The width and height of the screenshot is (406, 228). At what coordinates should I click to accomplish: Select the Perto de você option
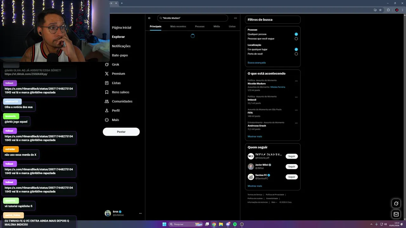point(296,54)
